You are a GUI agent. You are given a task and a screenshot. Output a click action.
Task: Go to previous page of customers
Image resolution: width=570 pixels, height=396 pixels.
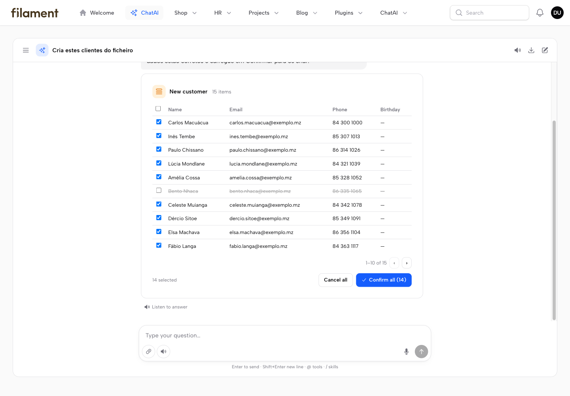pyautogui.click(x=394, y=263)
